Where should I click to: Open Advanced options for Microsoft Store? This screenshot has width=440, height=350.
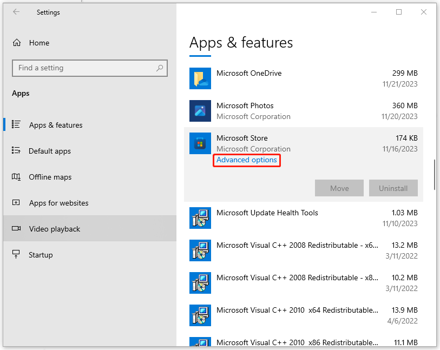247,160
